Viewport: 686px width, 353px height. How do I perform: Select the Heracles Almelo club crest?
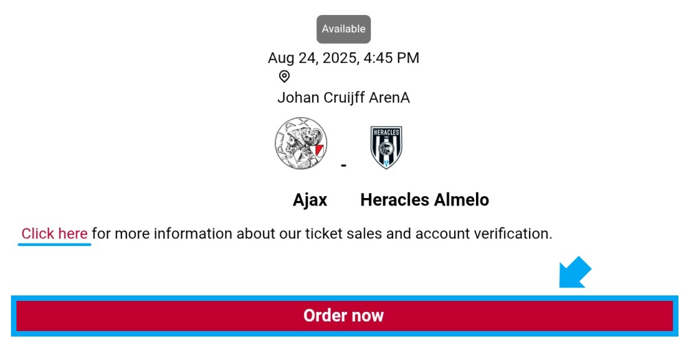click(x=386, y=147)
